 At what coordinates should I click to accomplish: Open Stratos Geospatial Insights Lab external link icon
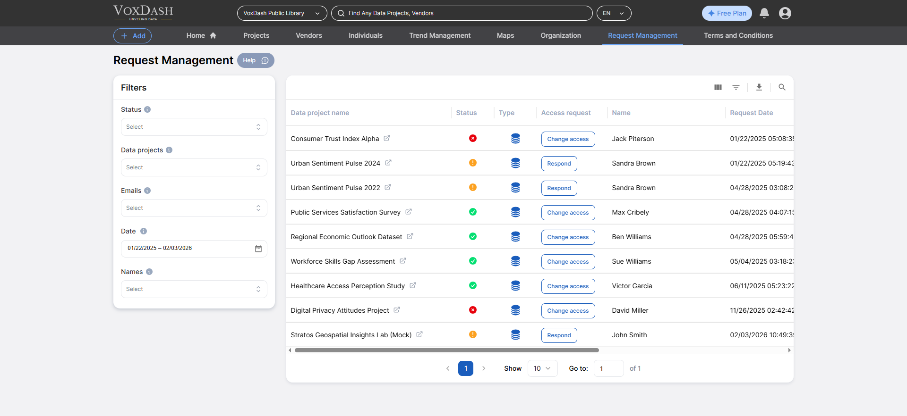coord(419,334)
